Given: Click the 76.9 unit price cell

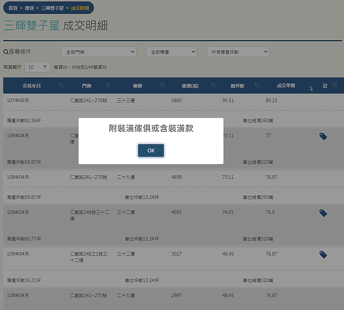Looking at the screenshot, I should 270,212.
